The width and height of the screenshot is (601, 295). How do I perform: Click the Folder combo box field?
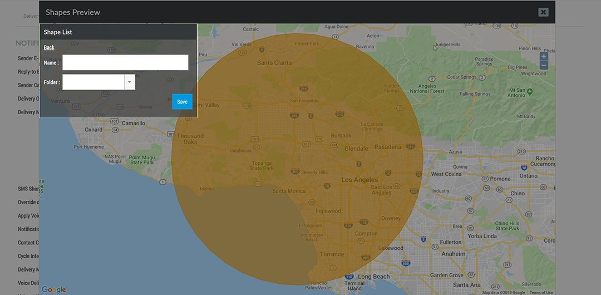point(93,82)
